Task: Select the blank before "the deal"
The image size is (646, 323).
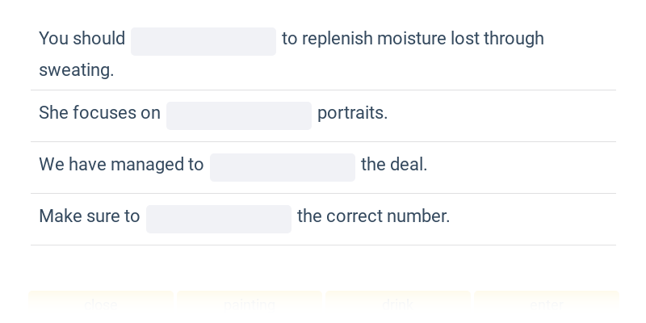Action: click(283, 168)
